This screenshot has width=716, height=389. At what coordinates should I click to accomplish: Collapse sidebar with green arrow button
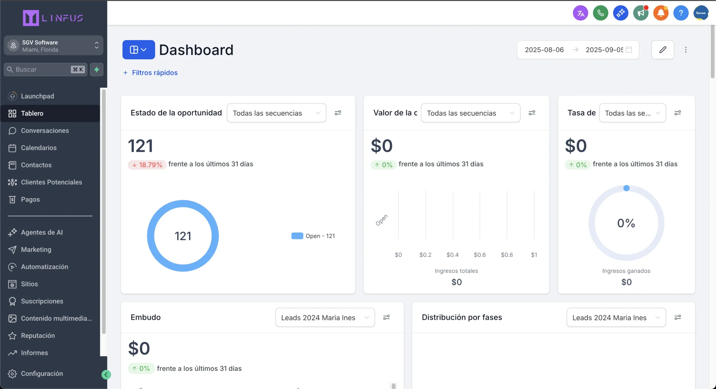pyautogui.click(x=106, y=374)
